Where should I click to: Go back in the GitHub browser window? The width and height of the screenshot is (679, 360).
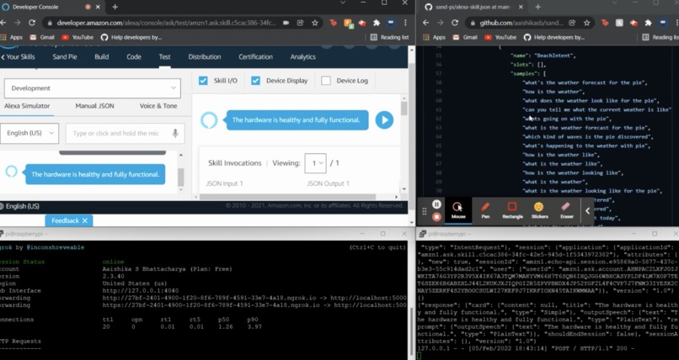coord(425,23)
